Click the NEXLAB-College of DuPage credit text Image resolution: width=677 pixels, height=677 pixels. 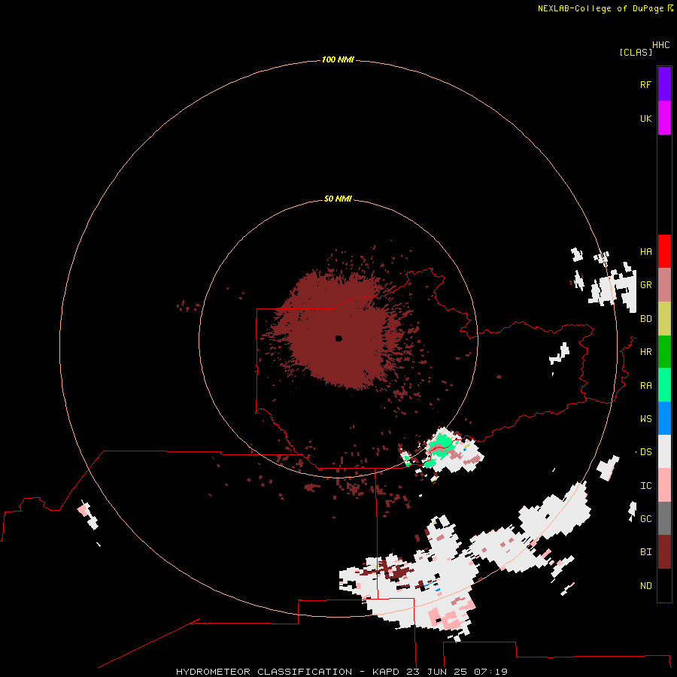[x=600, y=8]
